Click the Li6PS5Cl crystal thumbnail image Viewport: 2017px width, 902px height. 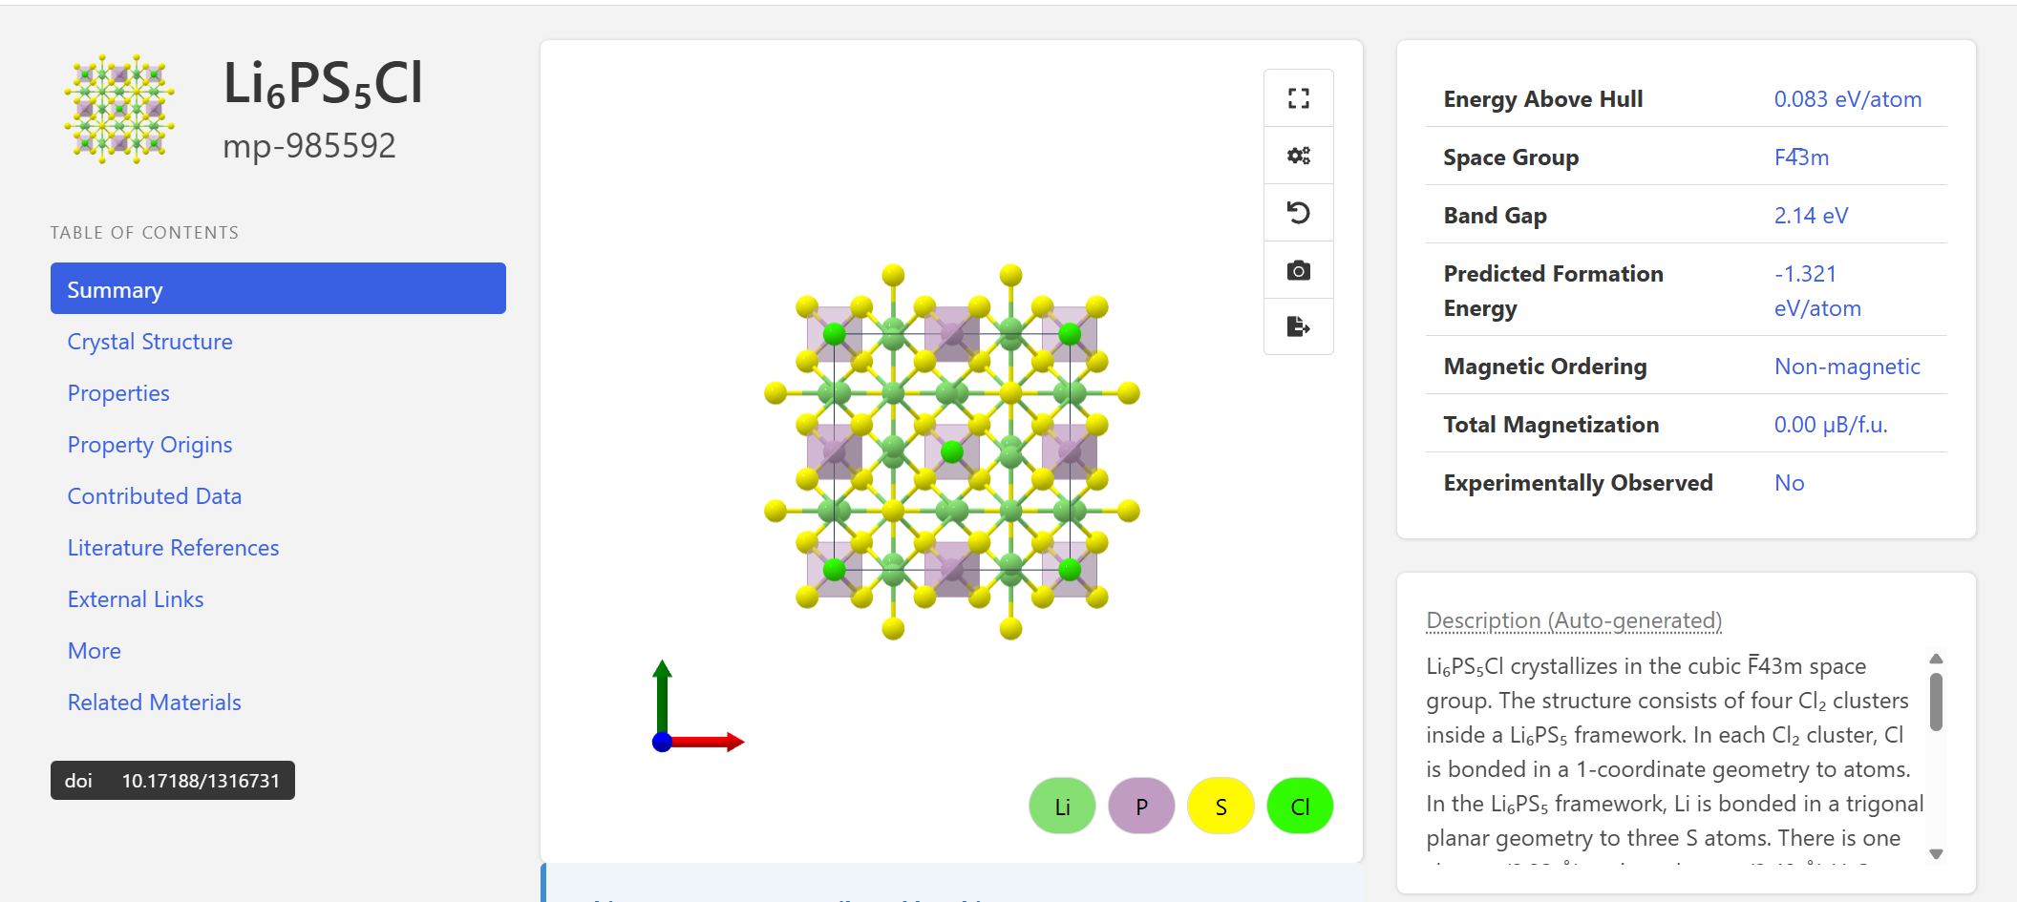(x=119, y=109)
